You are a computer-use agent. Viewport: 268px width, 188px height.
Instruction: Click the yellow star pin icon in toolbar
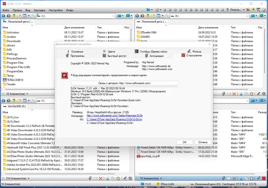[x=253, y=10]
